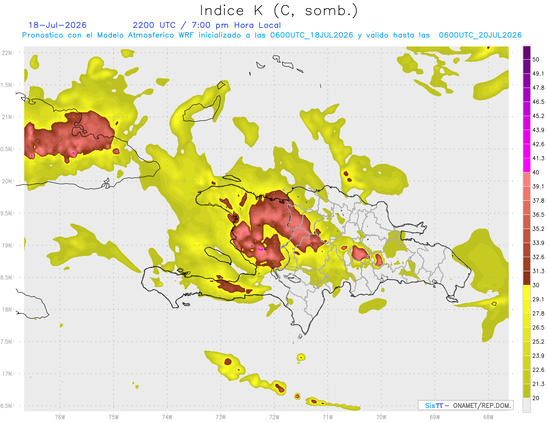
Task: Click the "75W" longitude label
Action: (114, 417)
